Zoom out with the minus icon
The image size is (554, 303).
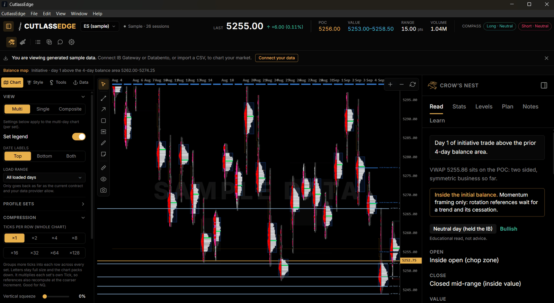tap(402, 84)
